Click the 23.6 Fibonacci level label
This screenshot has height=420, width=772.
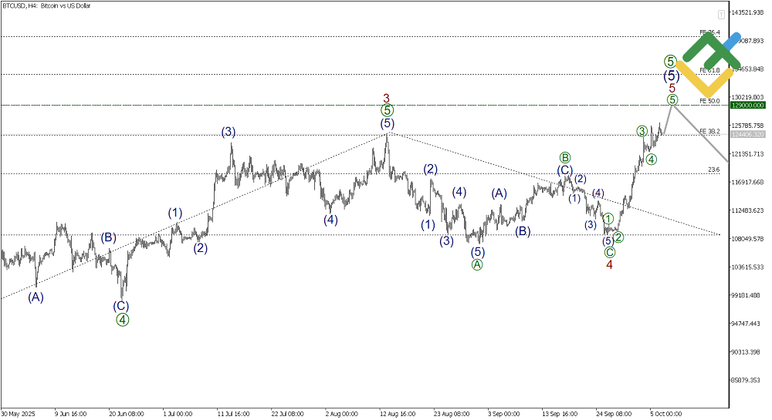[x=714, y=170]
